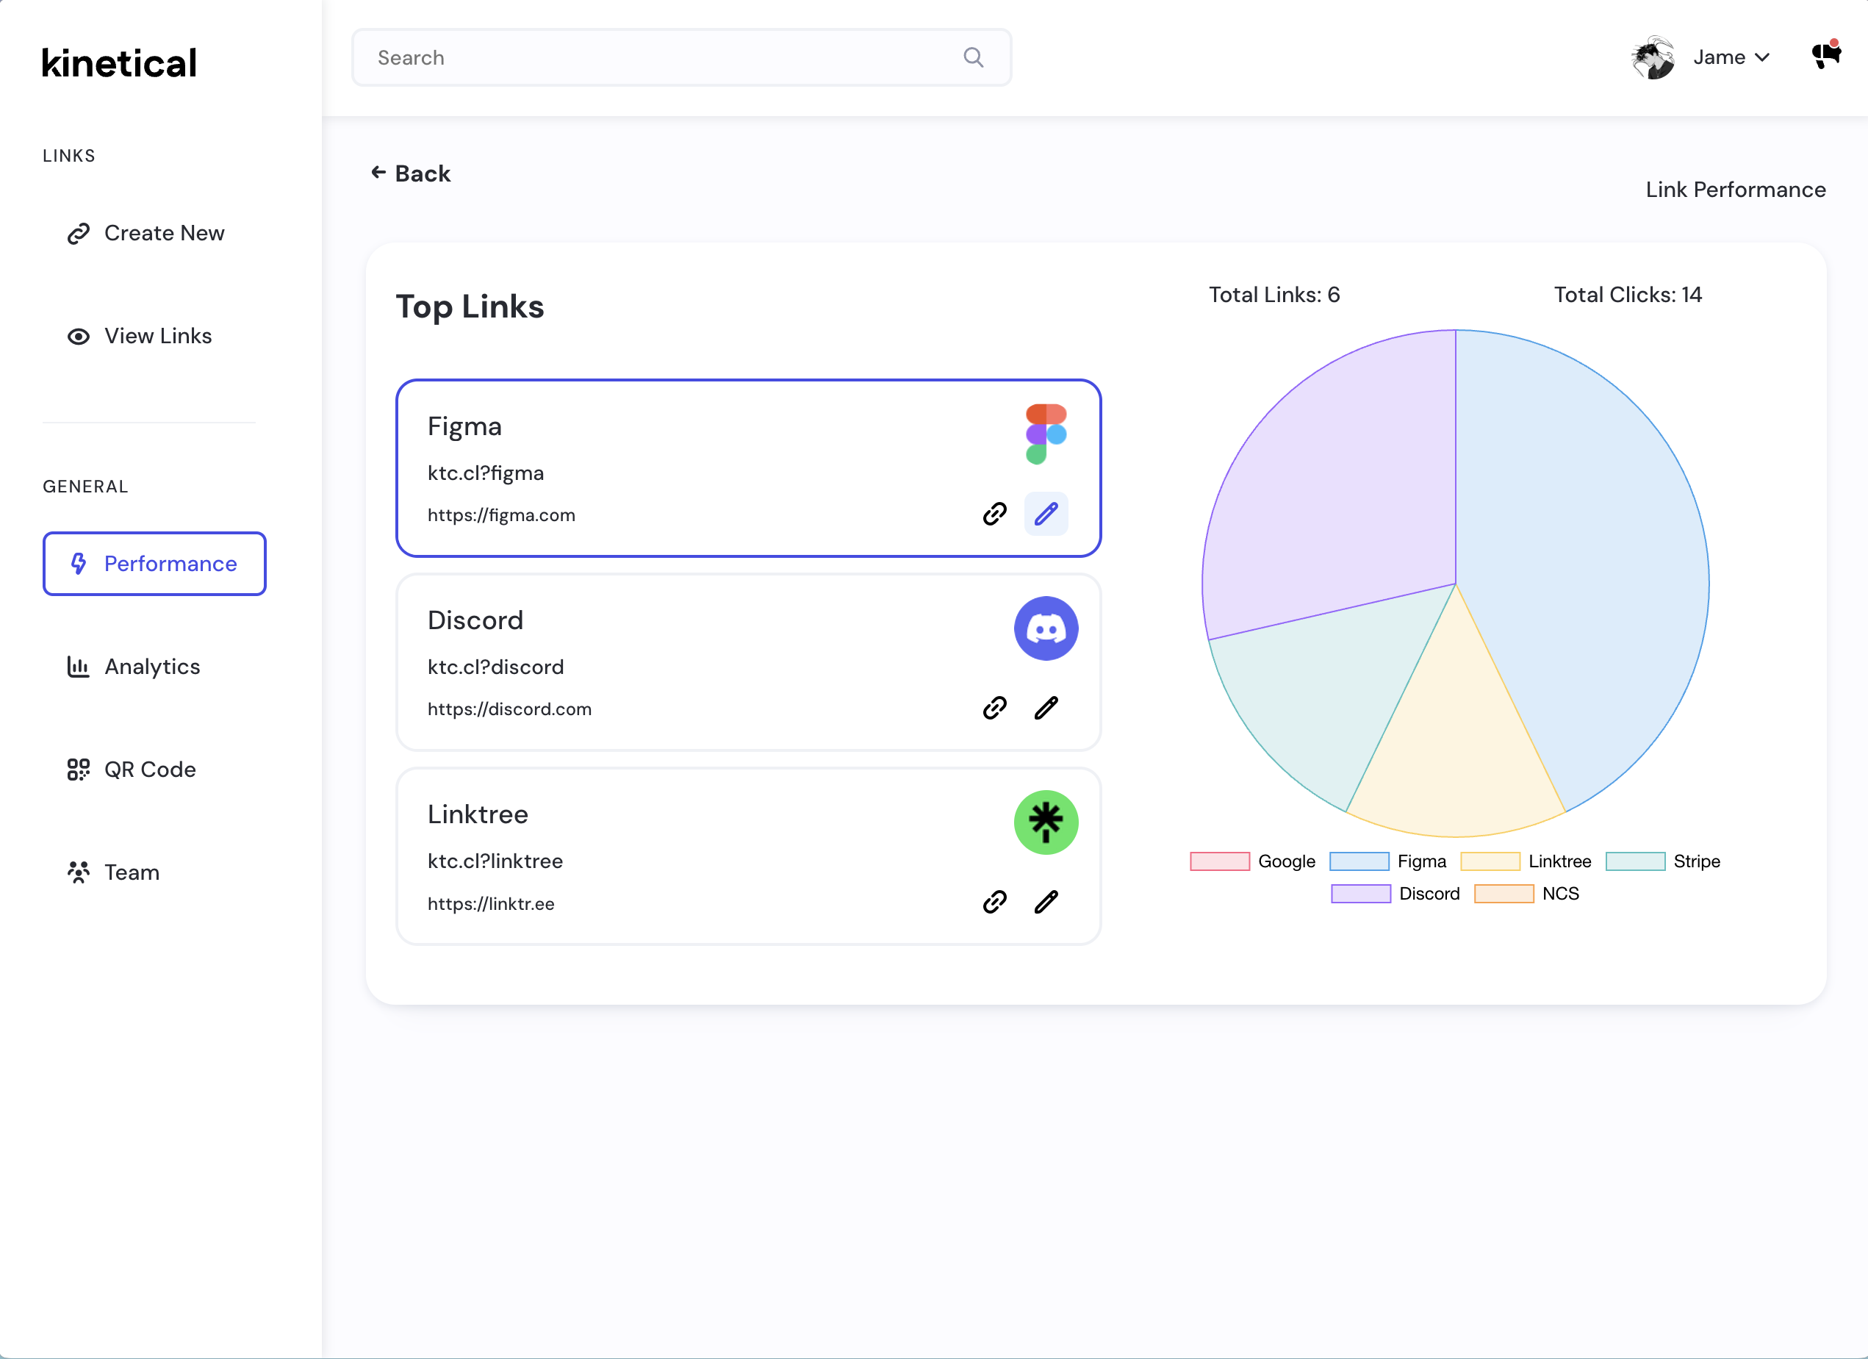Screen dimensions: 1868x1359
Task: Toggle Stripe legend swatch in chart
Action: pos(1635,861)
